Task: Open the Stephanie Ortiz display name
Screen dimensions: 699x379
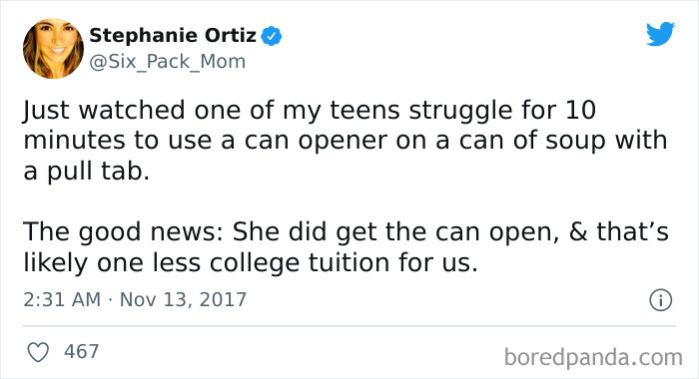Action: (173, 36)
